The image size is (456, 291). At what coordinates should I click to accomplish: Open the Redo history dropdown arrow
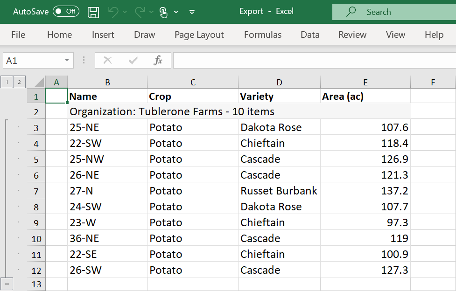pyautogui.click(x=151, y=12)
